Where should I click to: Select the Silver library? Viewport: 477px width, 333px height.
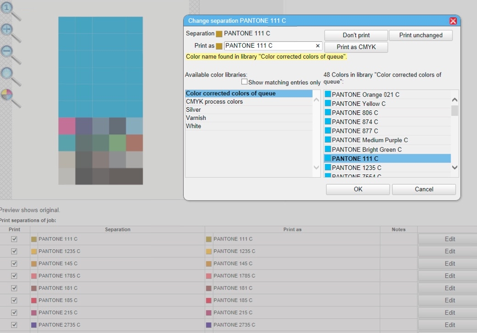249,110
